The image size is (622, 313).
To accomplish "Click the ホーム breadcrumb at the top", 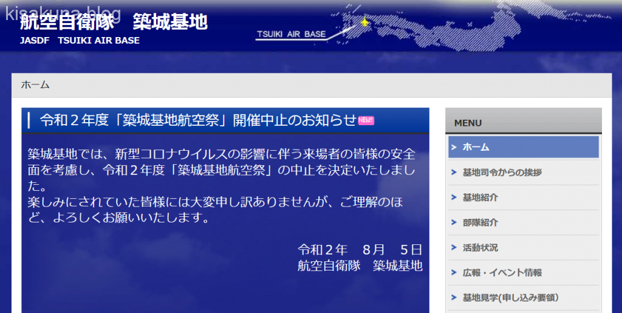I will (35, 85).
